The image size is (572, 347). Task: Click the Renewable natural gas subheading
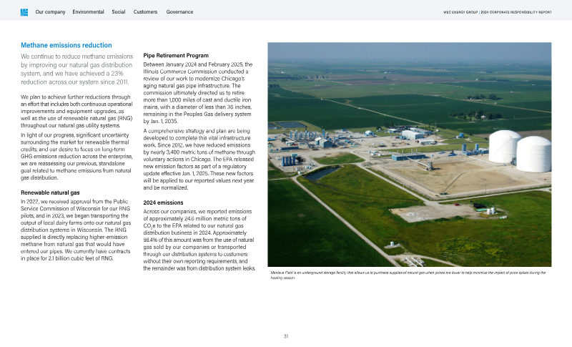click(49, 193)
